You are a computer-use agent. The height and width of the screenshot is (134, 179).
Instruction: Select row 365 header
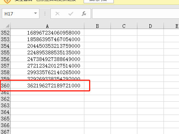(5, 119)
